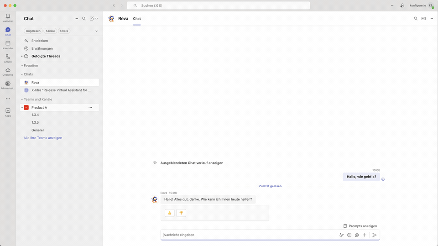Select the Reva chat
The height and width of the screenshot is (246, 438).
[59, 83]
